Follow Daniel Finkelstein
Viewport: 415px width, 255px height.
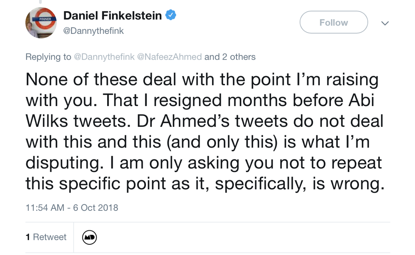(x=333, y=22)
